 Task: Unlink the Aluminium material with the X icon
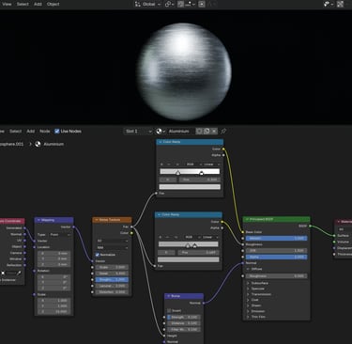214,131
